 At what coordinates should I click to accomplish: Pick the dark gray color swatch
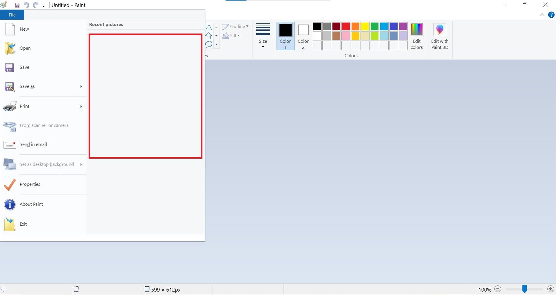[x=327, y=27]
